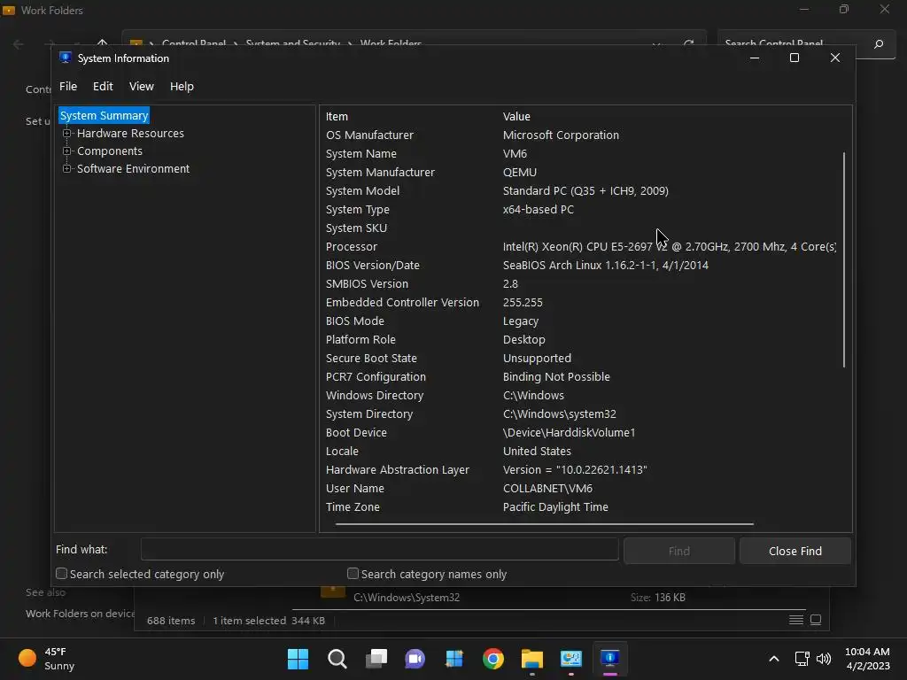Open volume tray icon

tap(823, 659)
